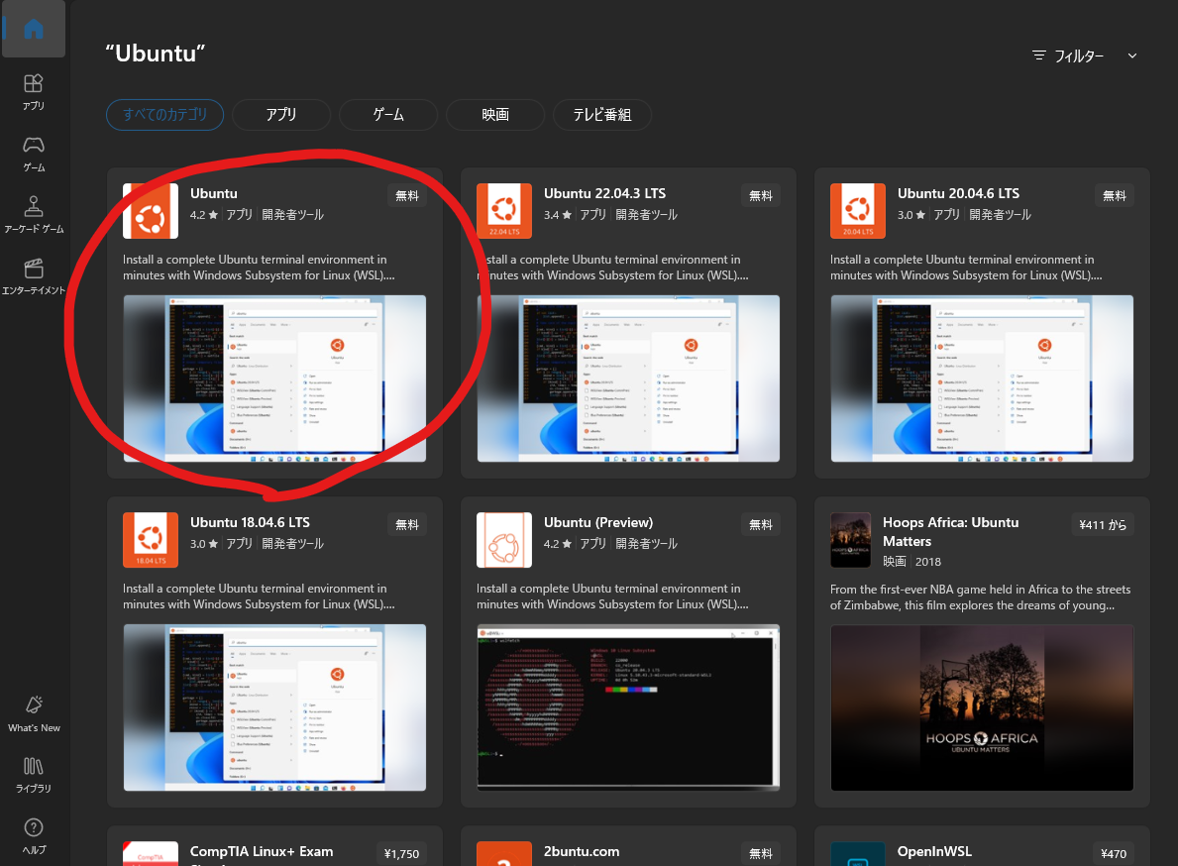Click Hoops Africa description about NBA game
This screenshot has height=866, width=1178.
pos(981,597)
